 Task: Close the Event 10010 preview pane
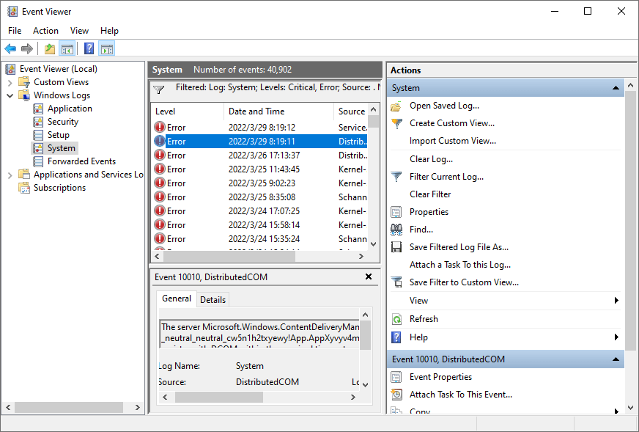(369, 277)
